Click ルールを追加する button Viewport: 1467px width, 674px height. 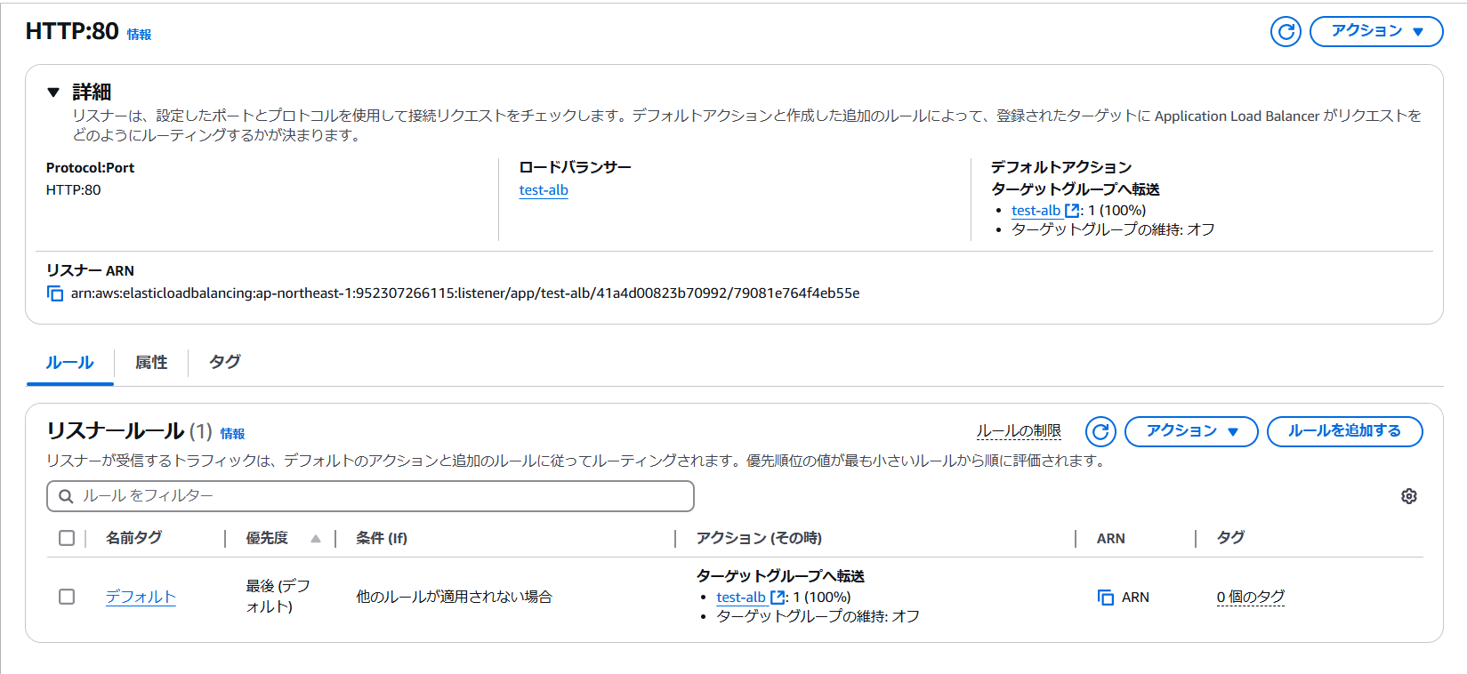(x=1344, y=431)
